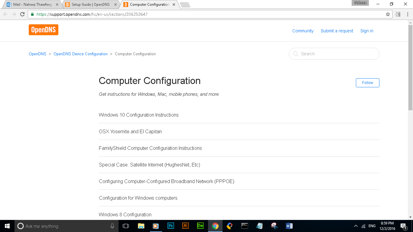Open the Command Prompt taskbar icon
The image size is (413, 232).
[x=245, y=226]
